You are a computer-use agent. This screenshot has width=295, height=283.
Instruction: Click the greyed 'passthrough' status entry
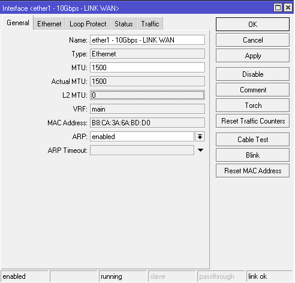click(x=221, y=276)
